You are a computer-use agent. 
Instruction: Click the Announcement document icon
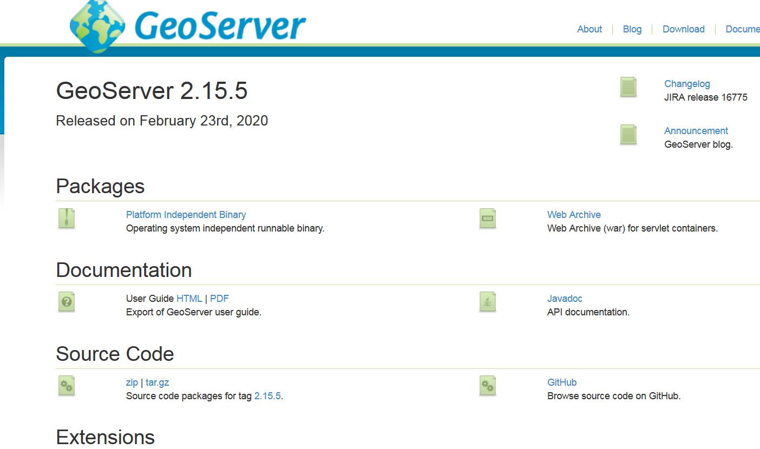(x=628, y=135)
